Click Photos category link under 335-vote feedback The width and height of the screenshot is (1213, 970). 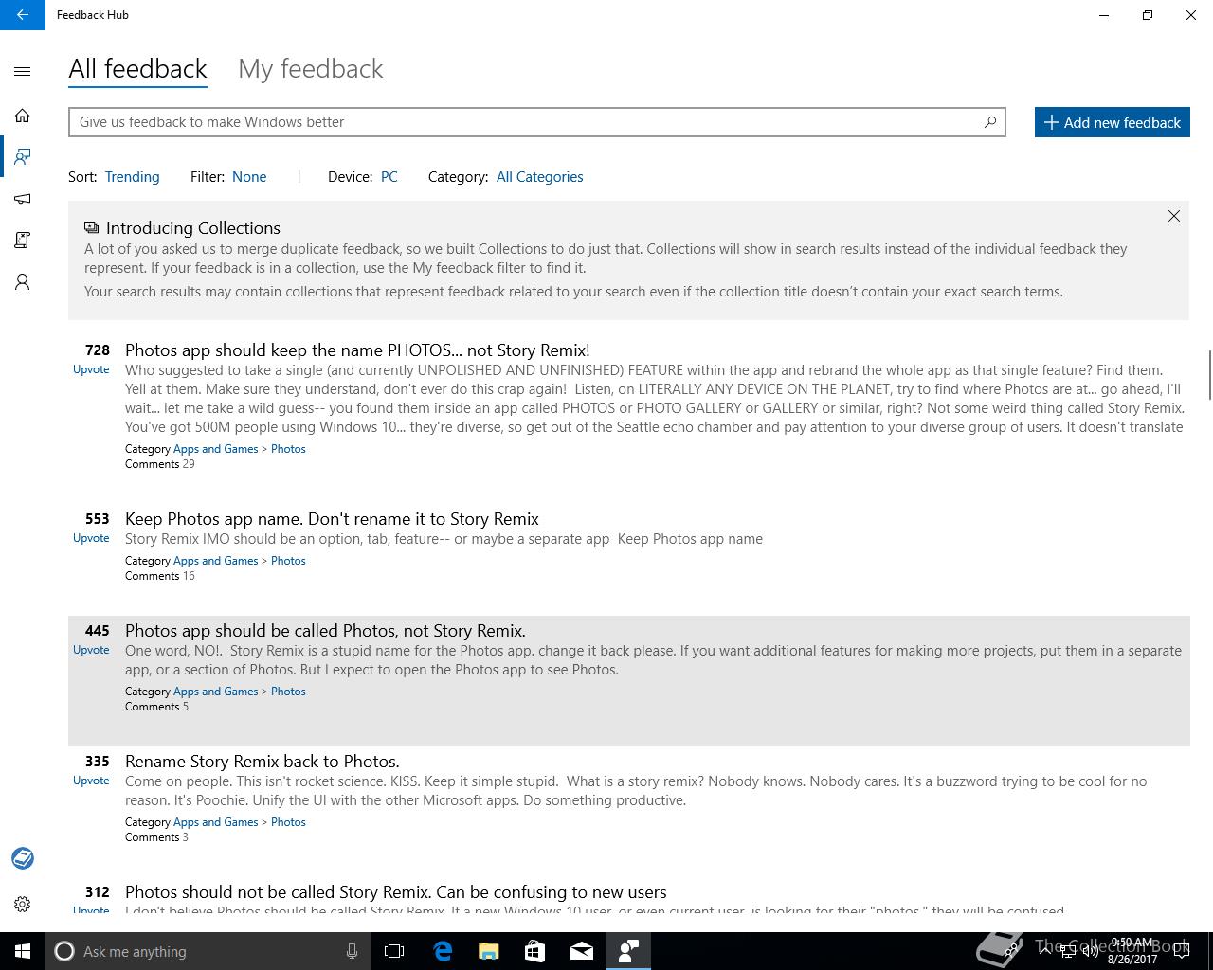(x=288, y=822)
